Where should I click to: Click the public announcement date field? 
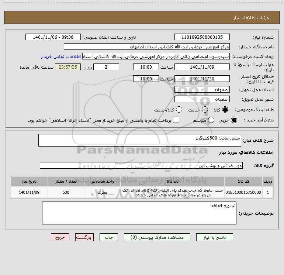(53, 37)
